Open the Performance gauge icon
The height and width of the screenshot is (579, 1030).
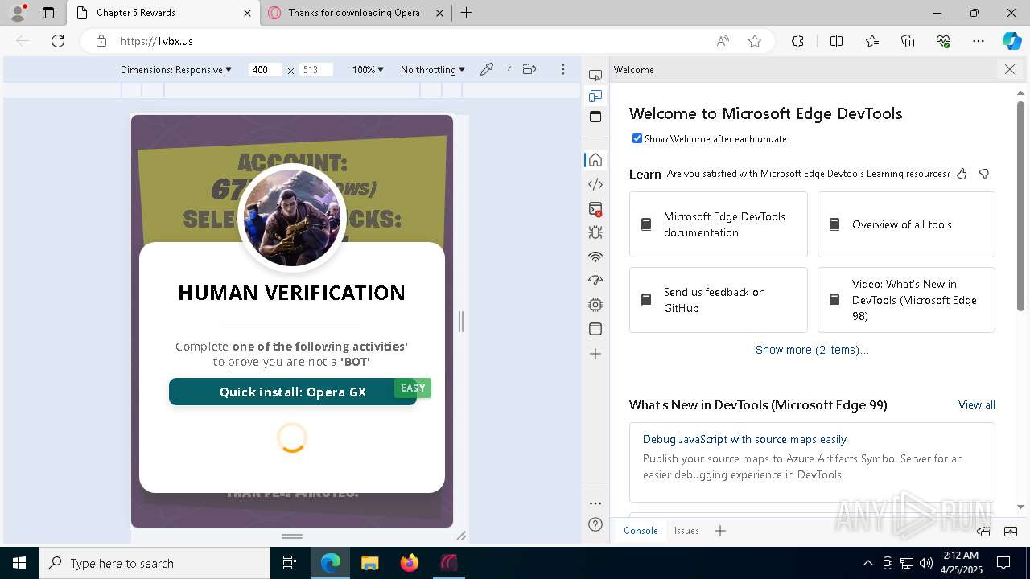[x=595, y=281]
